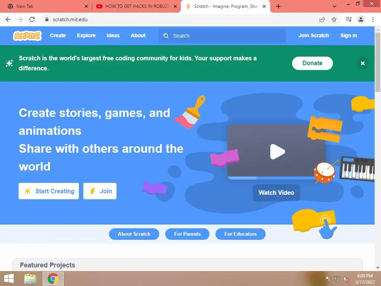The width and height of the screenshot is (381, 286).
Task: Open the Action Center flag tray icon
Action: [x=328, y=279]
